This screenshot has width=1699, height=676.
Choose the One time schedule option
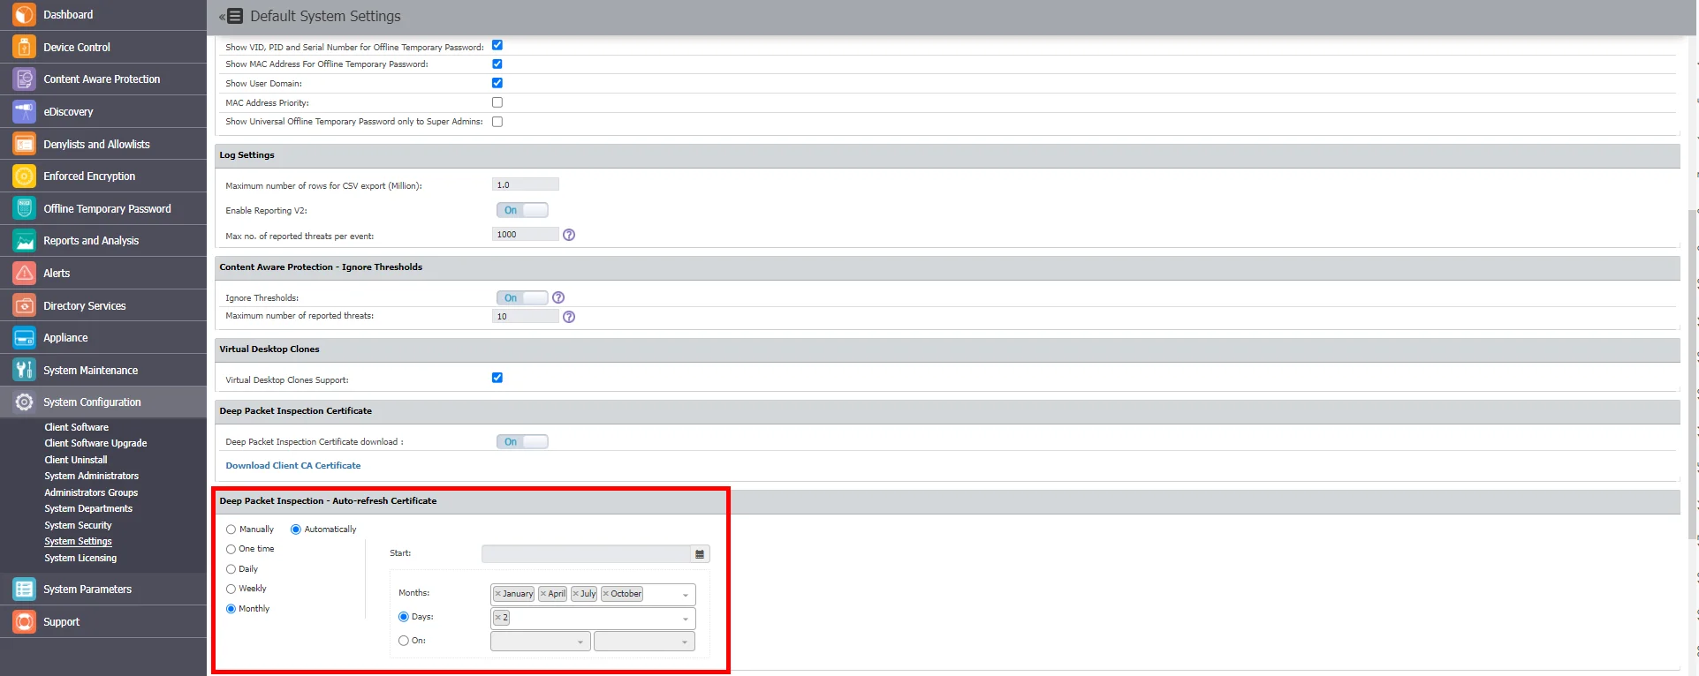231,549
